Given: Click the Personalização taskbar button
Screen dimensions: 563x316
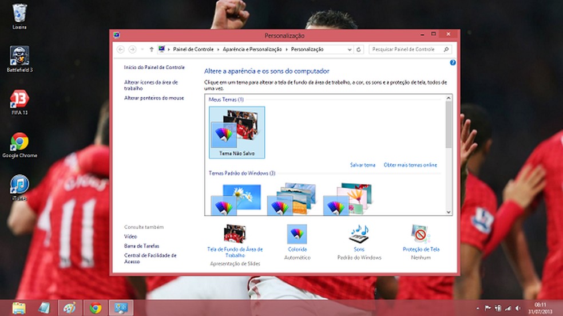Looking at the screenshot, I should click(x=121, y=308).
